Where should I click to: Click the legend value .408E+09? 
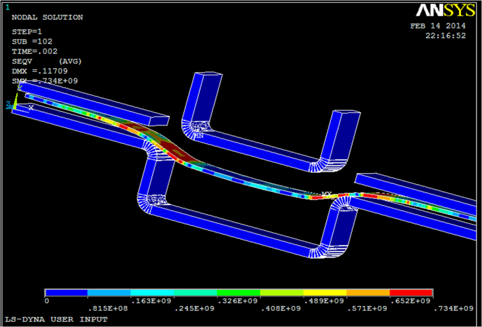click(281, 309)
